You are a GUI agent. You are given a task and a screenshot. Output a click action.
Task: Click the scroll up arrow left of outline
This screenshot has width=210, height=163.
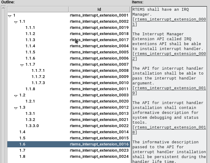[x=3, y=7]
